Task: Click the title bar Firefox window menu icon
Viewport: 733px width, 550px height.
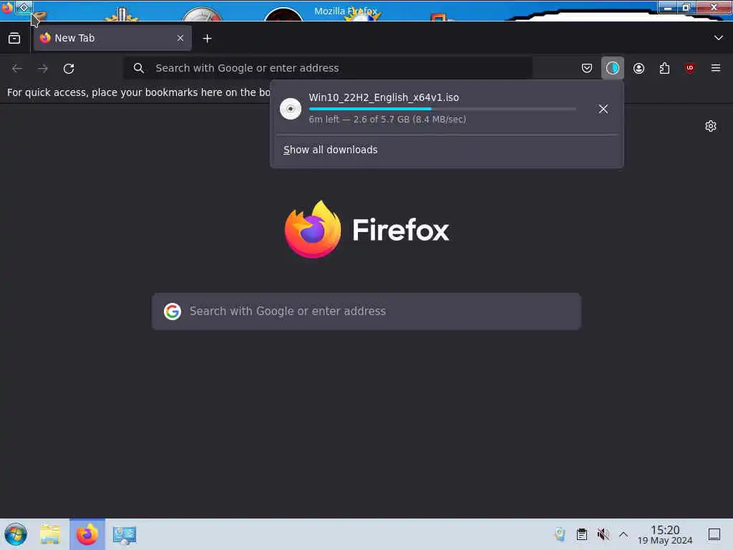Action: pyautogui.click(x=7, y=8)
